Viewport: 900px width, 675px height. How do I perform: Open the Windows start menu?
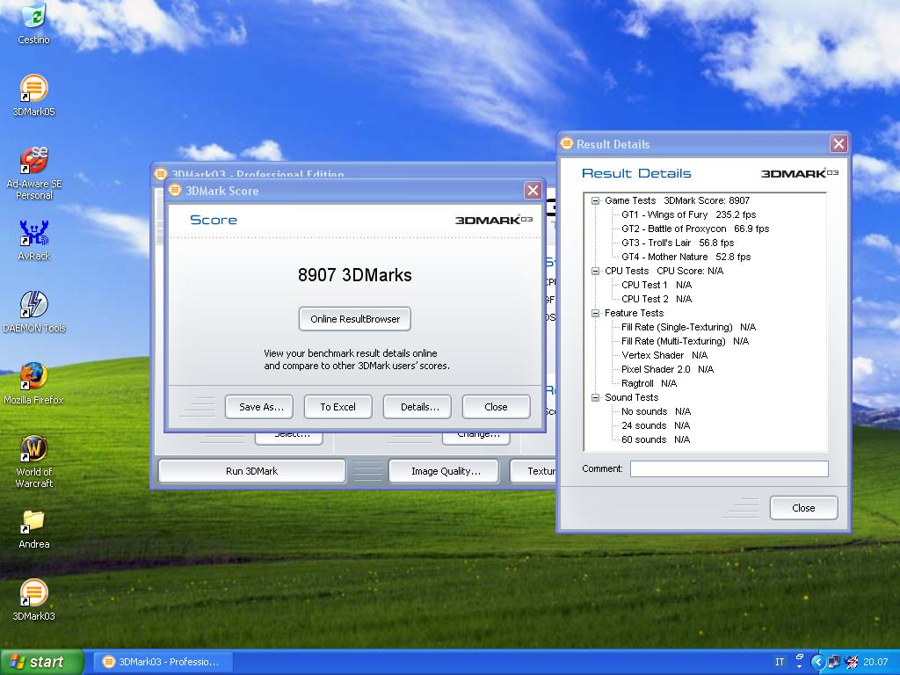[42, 662]
